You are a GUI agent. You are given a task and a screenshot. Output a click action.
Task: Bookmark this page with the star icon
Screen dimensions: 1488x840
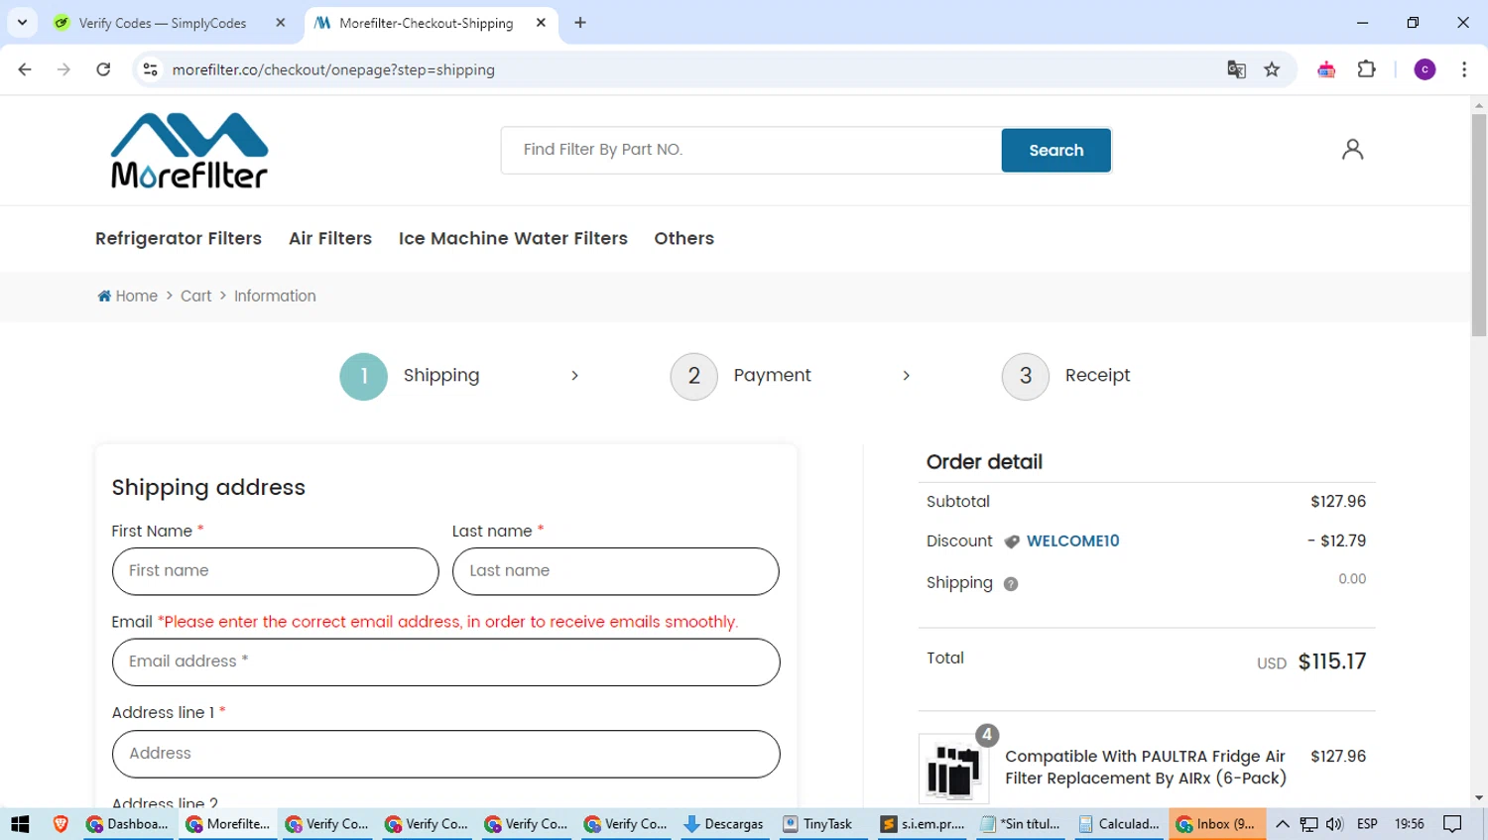coord(1272,69)
